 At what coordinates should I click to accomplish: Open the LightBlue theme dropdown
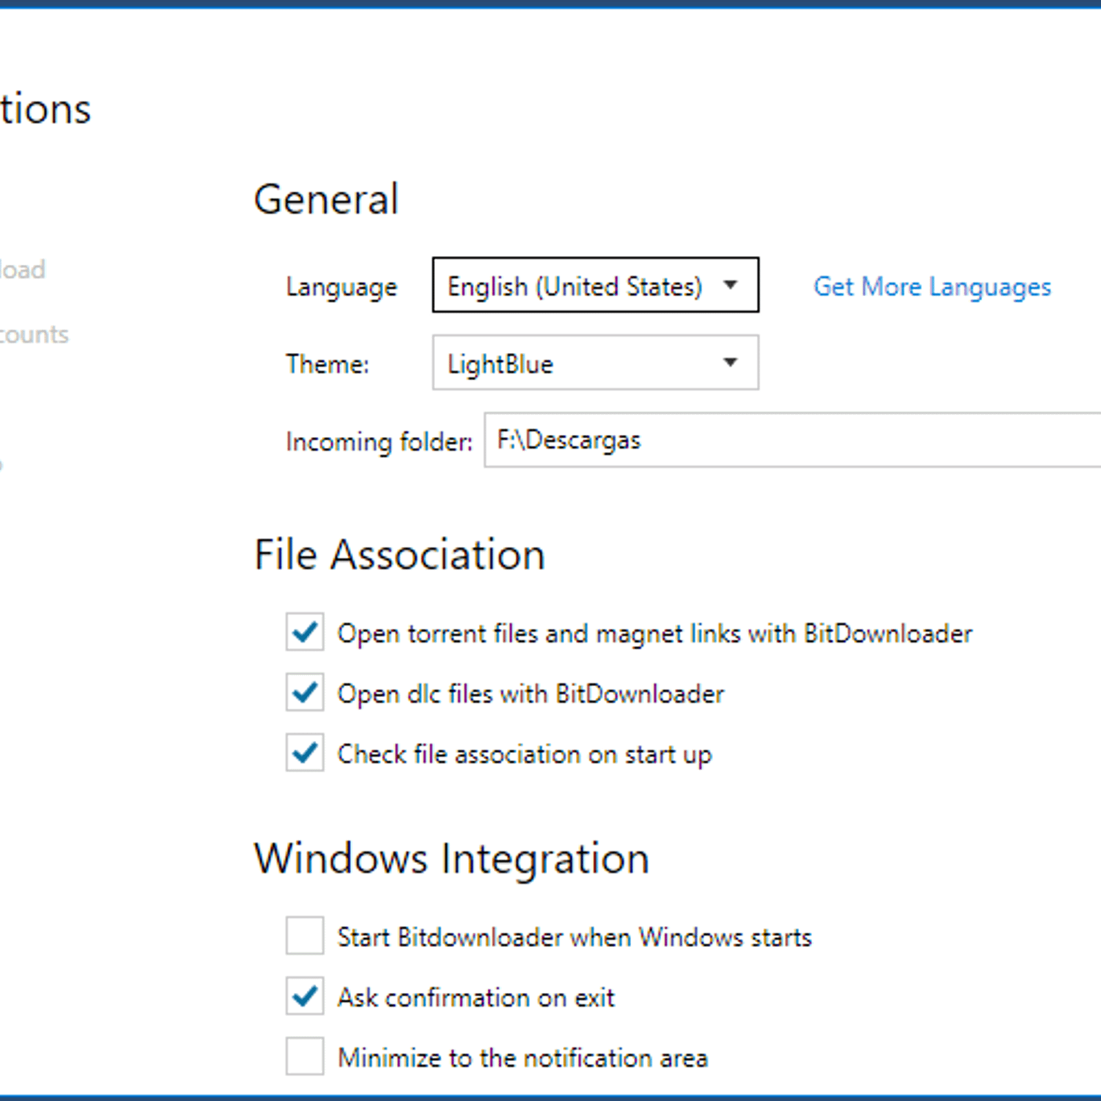coord(575,363)
